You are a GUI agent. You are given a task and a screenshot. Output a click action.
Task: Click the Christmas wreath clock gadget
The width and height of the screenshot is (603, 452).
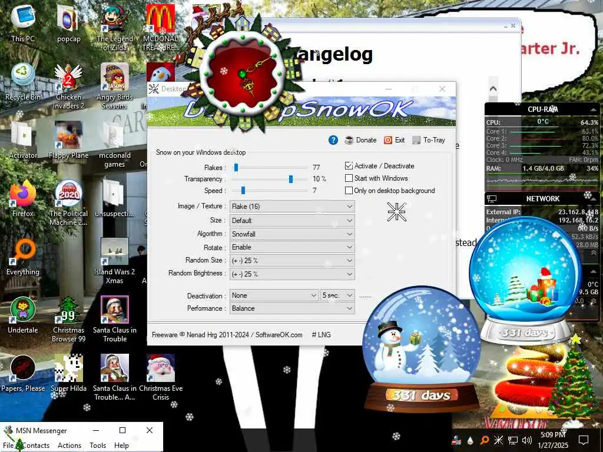[x=243, y=74]
